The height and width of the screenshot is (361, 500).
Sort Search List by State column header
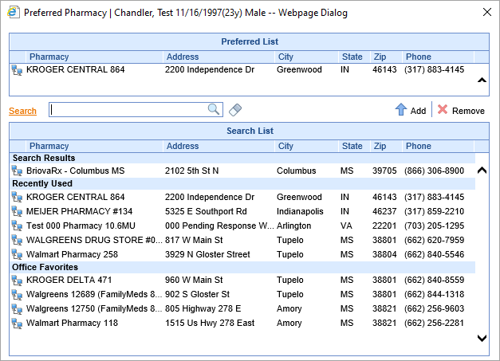(x=352, y=146)
